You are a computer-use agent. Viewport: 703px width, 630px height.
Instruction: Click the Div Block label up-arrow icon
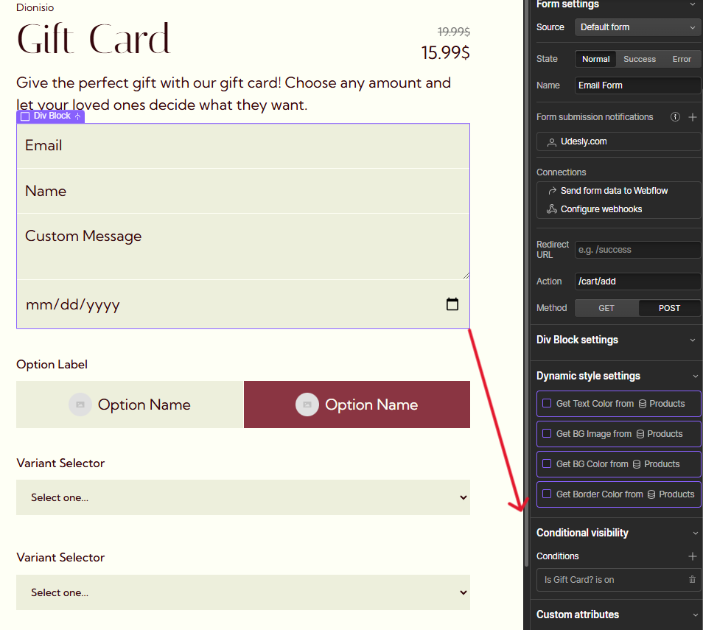78,116
